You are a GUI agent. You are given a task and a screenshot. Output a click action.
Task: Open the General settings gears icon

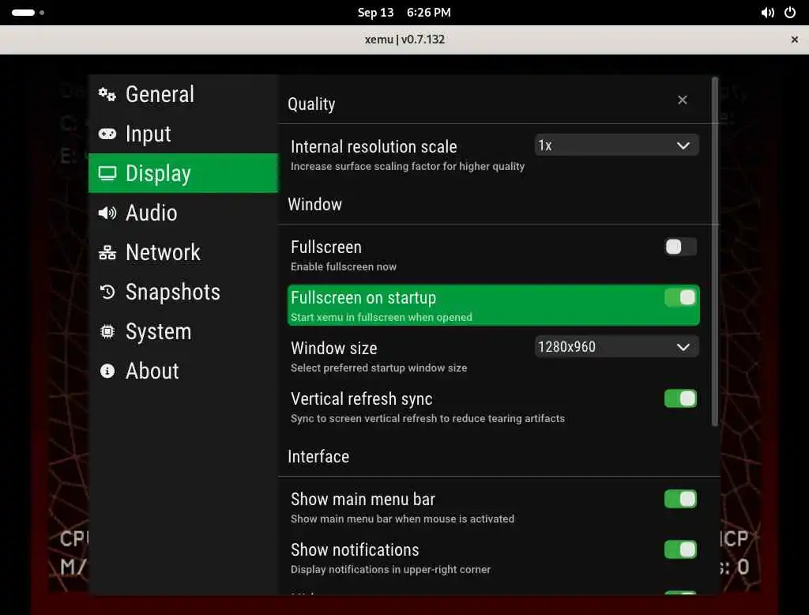coord(107,94)
